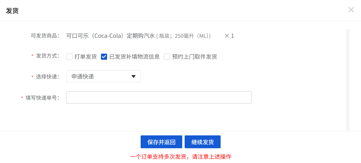This screenshot has width=361, height=163.
Task: Click the red 一个订单支持多次发货 notice text
Action: pyautogui.click(x=180, y=157)
